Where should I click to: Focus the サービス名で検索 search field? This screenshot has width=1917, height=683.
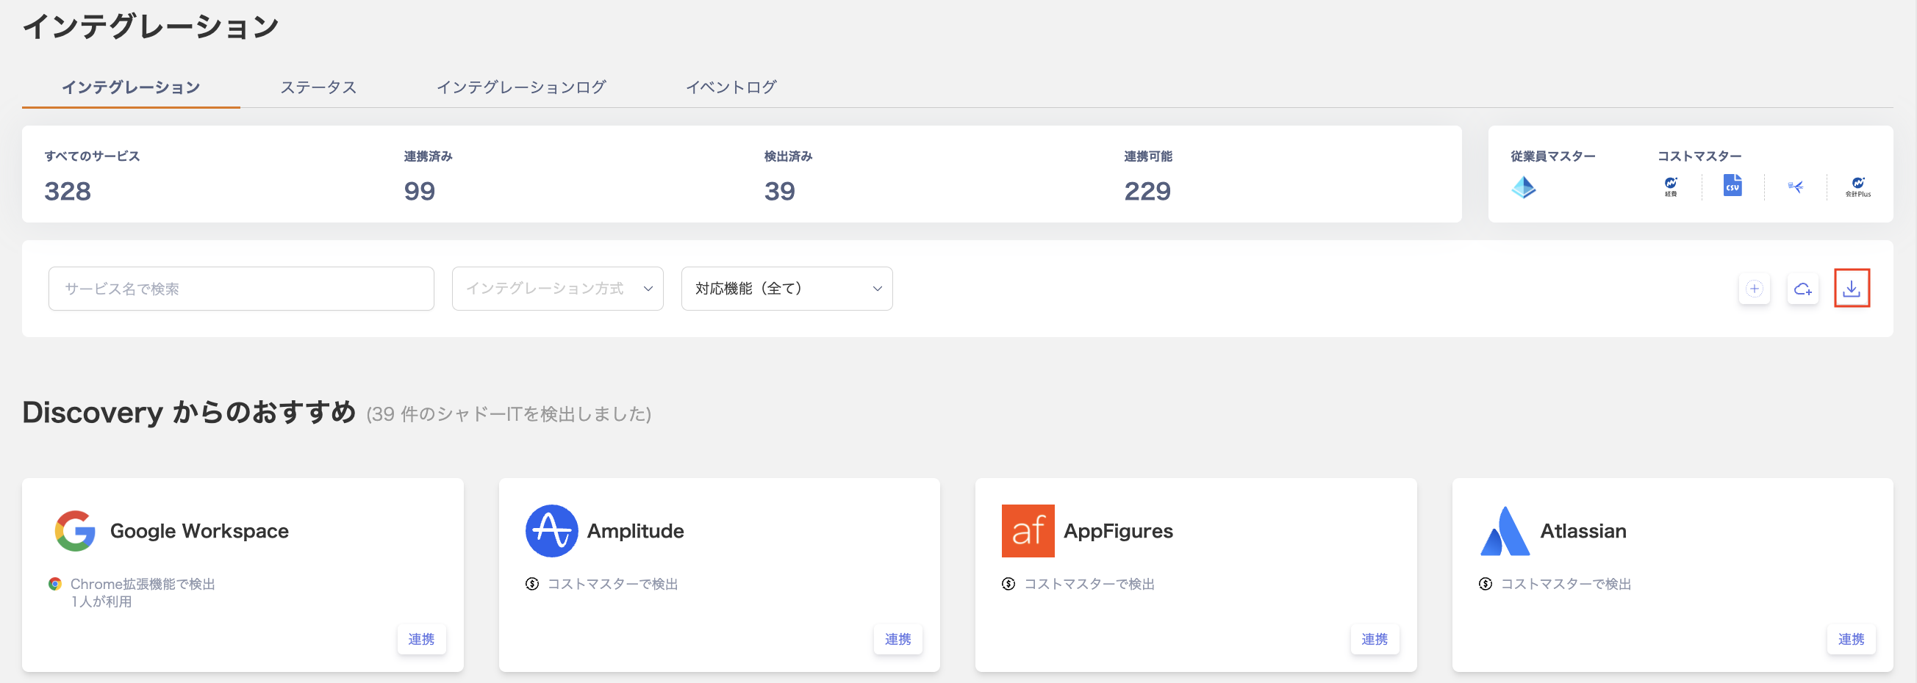point(241,289)
